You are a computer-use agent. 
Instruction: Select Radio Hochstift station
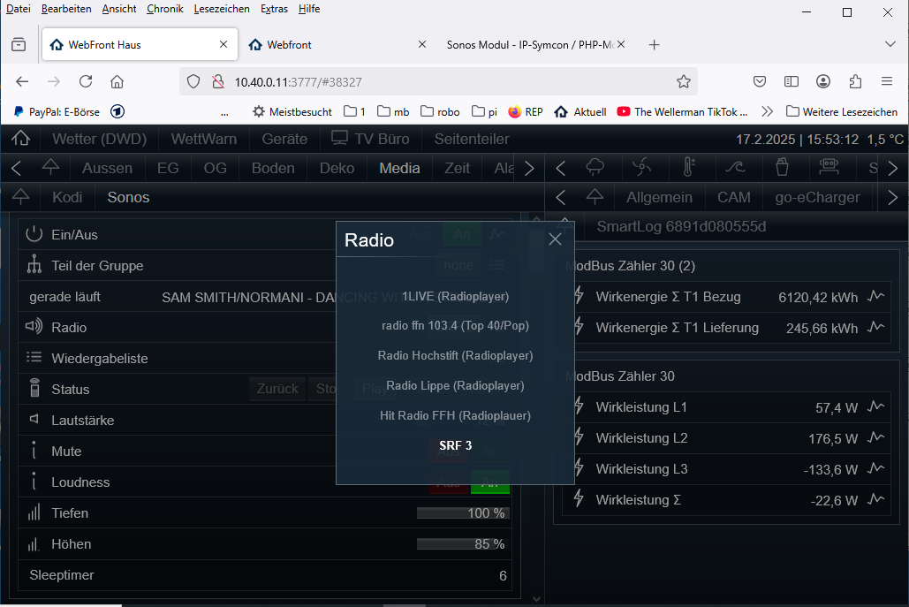pos(455,355)
